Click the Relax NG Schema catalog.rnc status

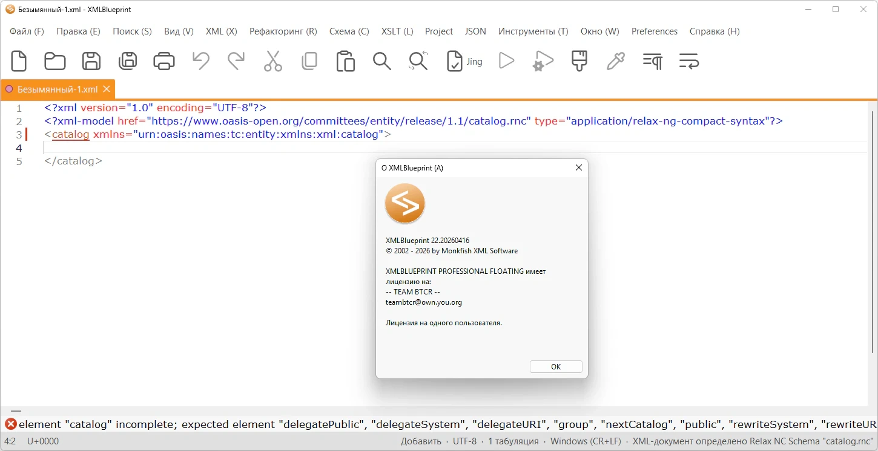[753, 441]
